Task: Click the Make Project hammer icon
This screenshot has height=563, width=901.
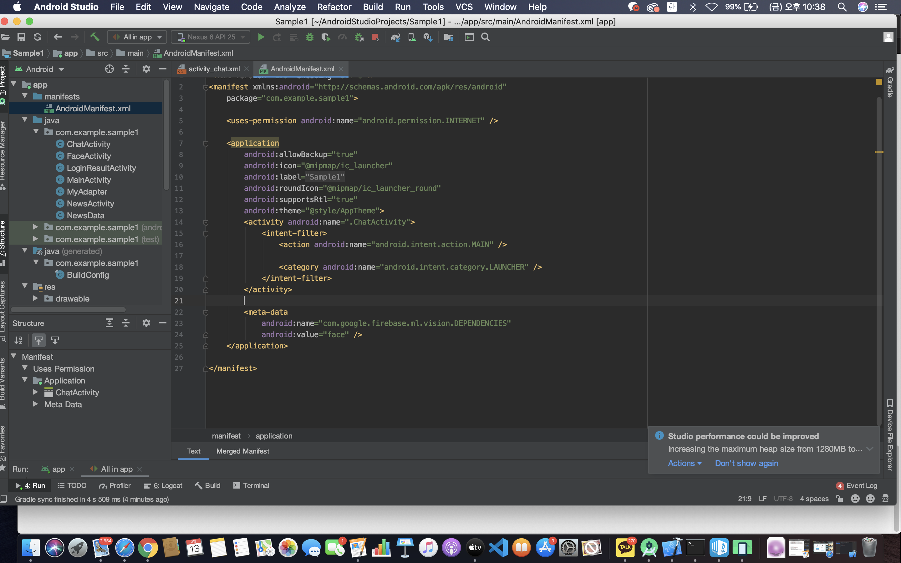Action: pos(94,37)
